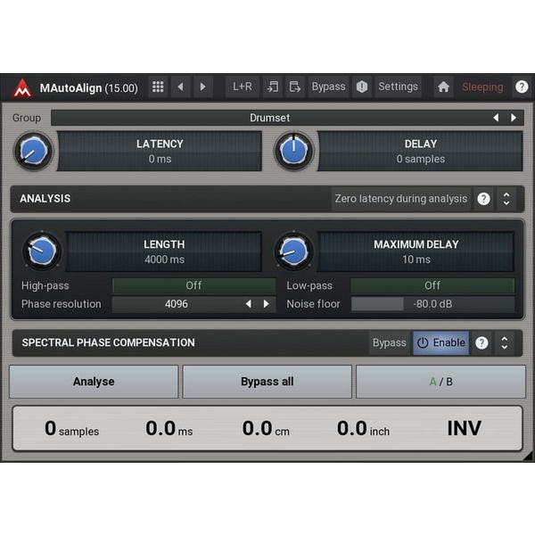Click the hexagon warning panic icon

362,87
